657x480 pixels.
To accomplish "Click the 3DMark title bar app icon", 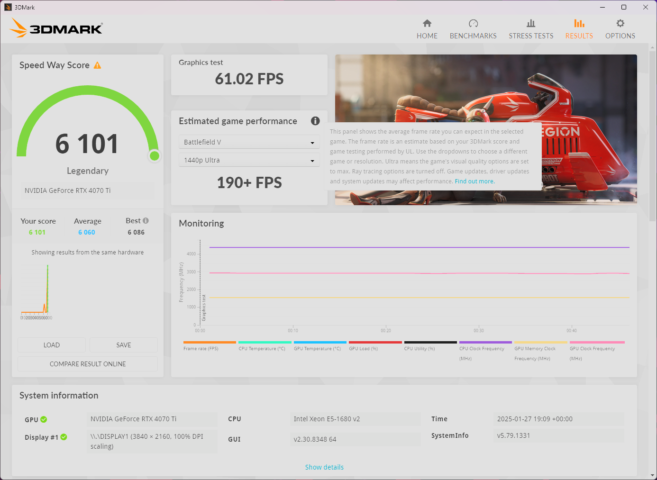I will (x=8, y=7).
